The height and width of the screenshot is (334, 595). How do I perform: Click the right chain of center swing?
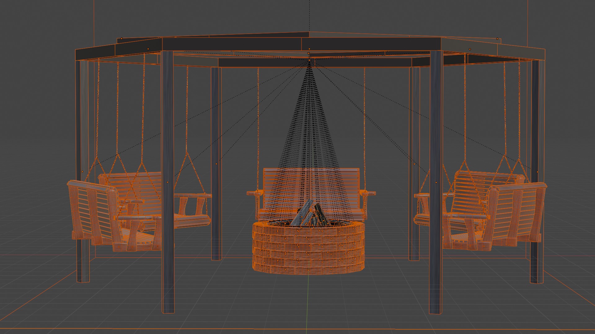(x=364, y=124)
